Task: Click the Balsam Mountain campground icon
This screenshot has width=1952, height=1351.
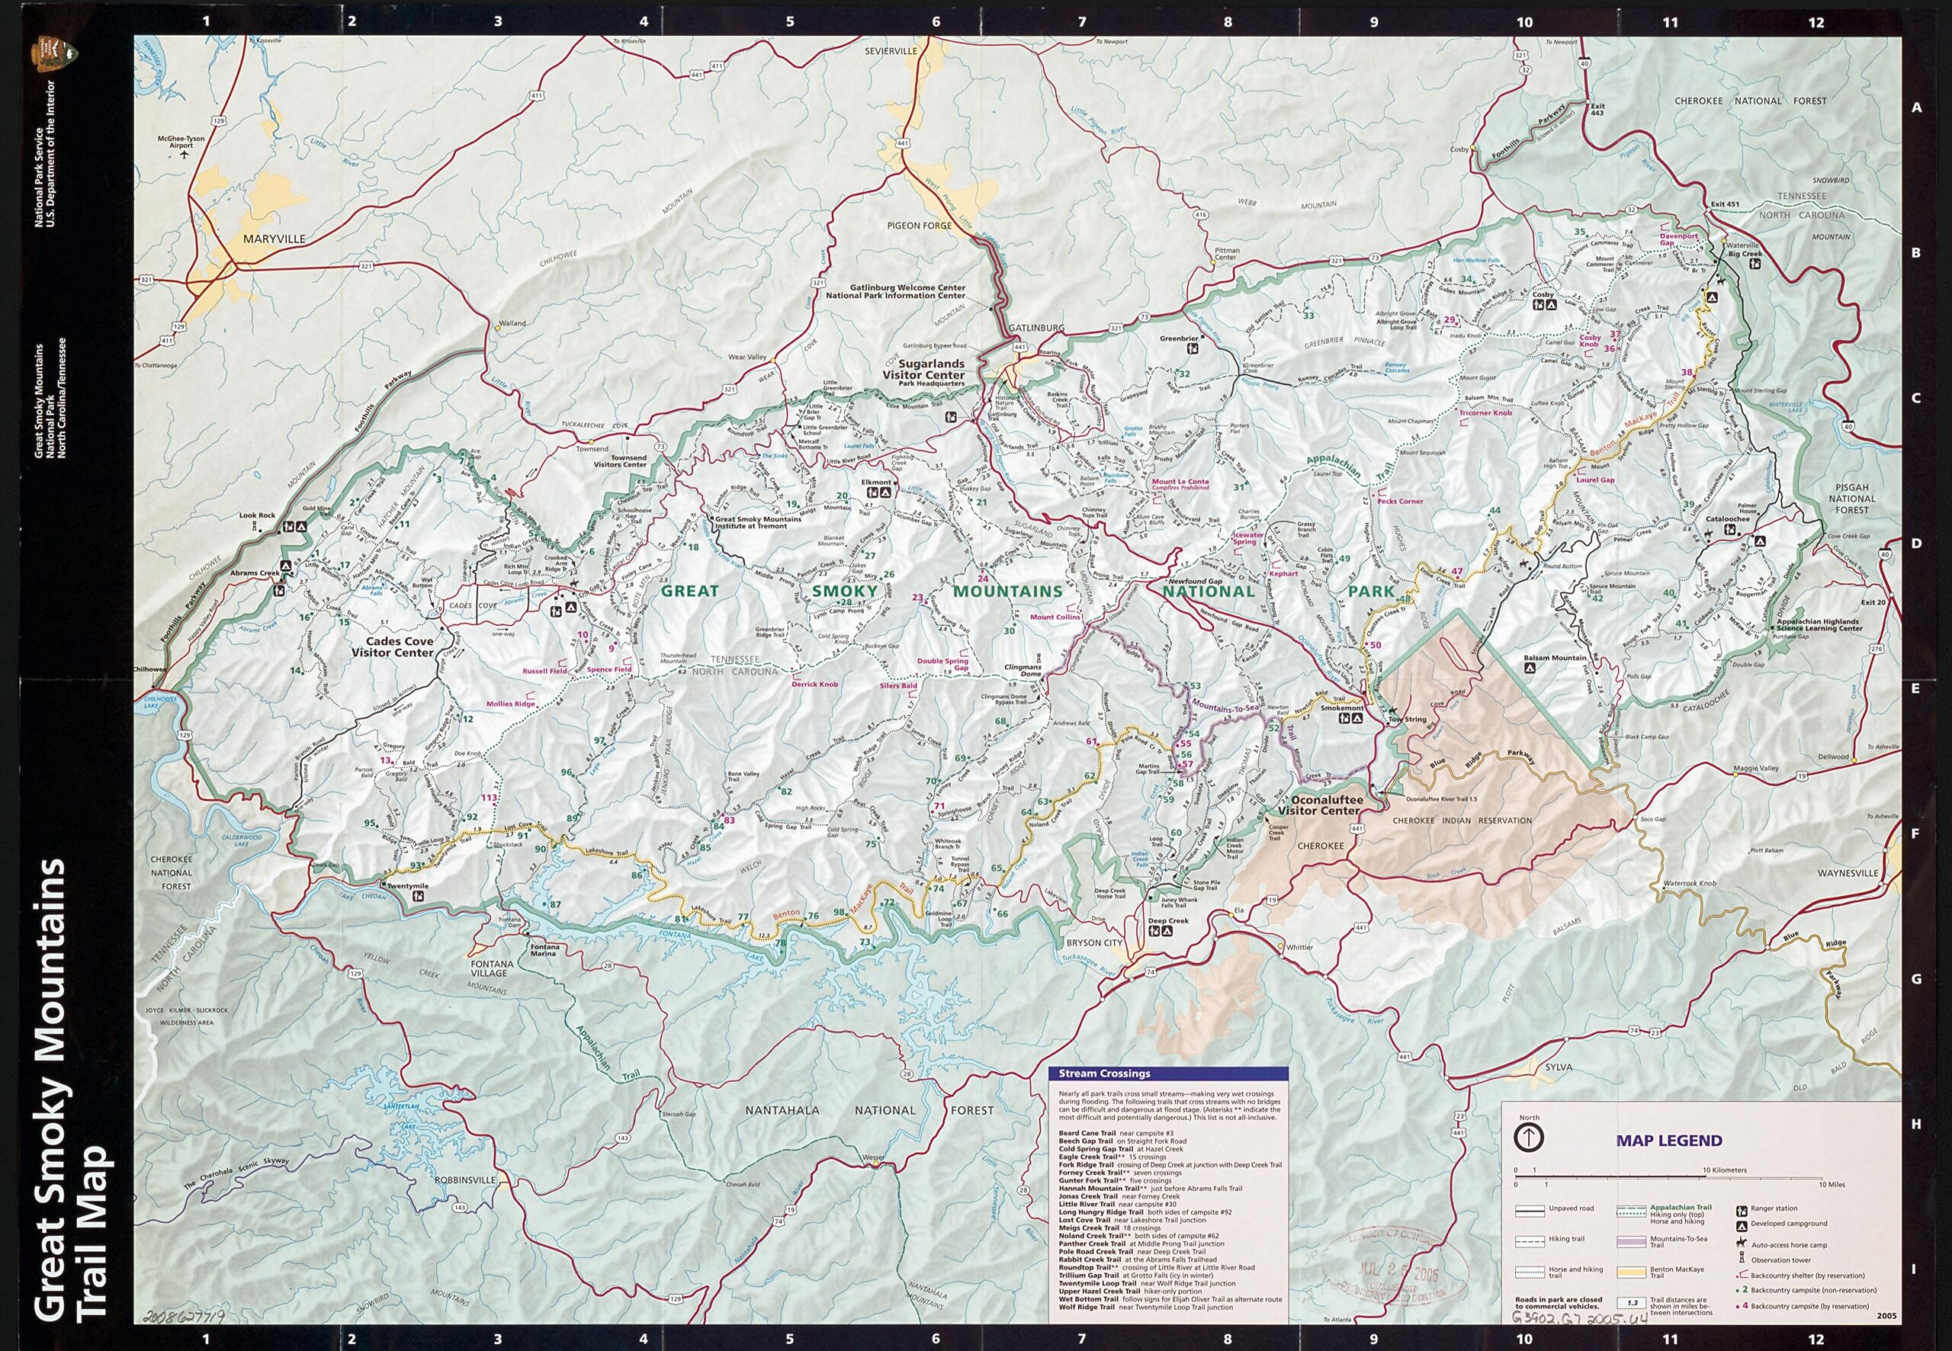Action: [1530, 667]
